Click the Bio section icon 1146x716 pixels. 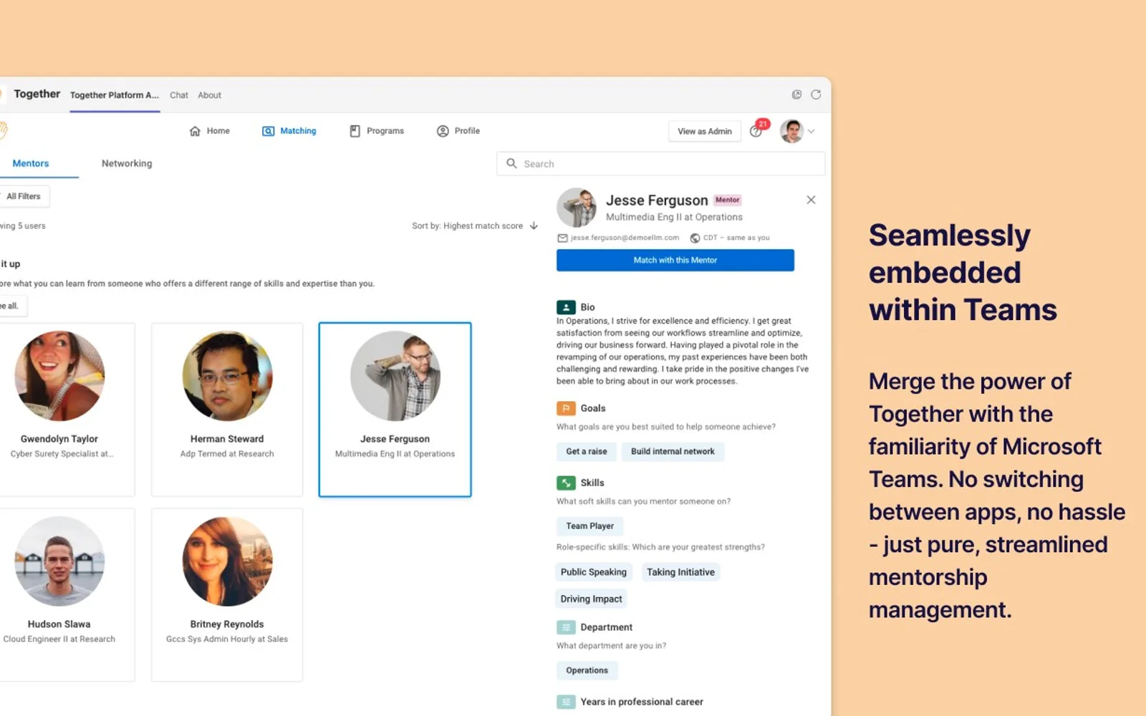[x=566, y=307]
